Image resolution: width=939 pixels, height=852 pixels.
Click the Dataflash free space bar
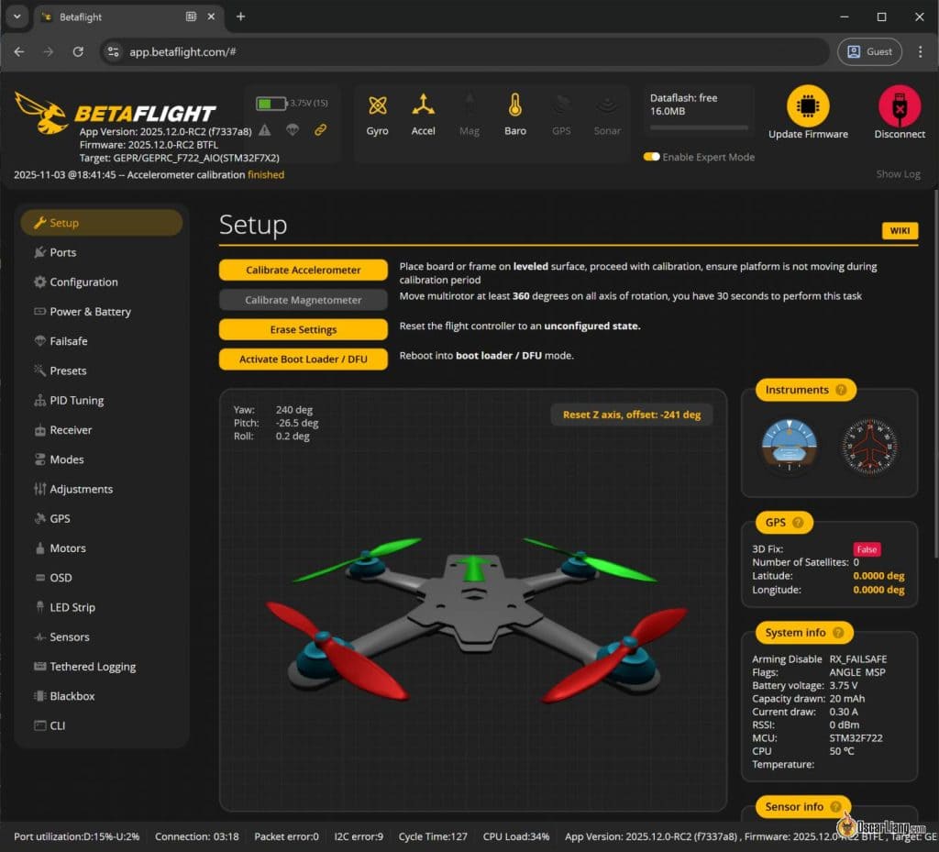point(699,127)
